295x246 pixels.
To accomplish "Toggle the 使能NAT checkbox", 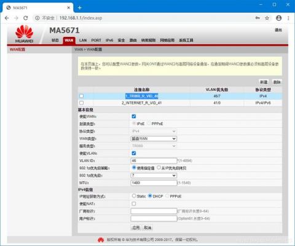I will [134, 204].
